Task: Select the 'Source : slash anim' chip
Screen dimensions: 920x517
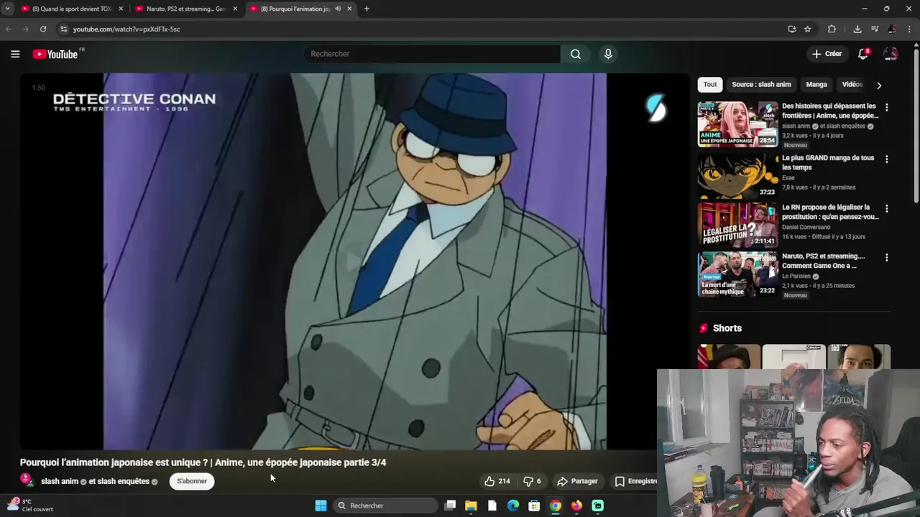Action: pyautogui.click(x=761, y=85)
